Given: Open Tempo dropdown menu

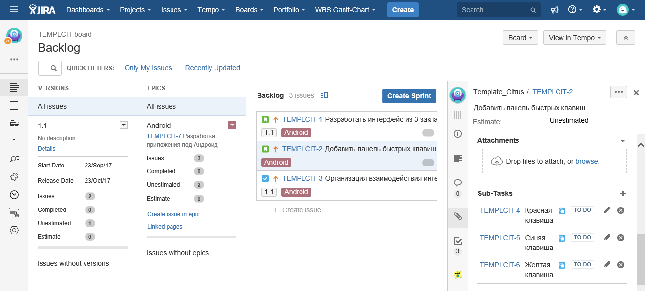Looking at the screenshot, I should pyautogui.click(x=211, y=10).
